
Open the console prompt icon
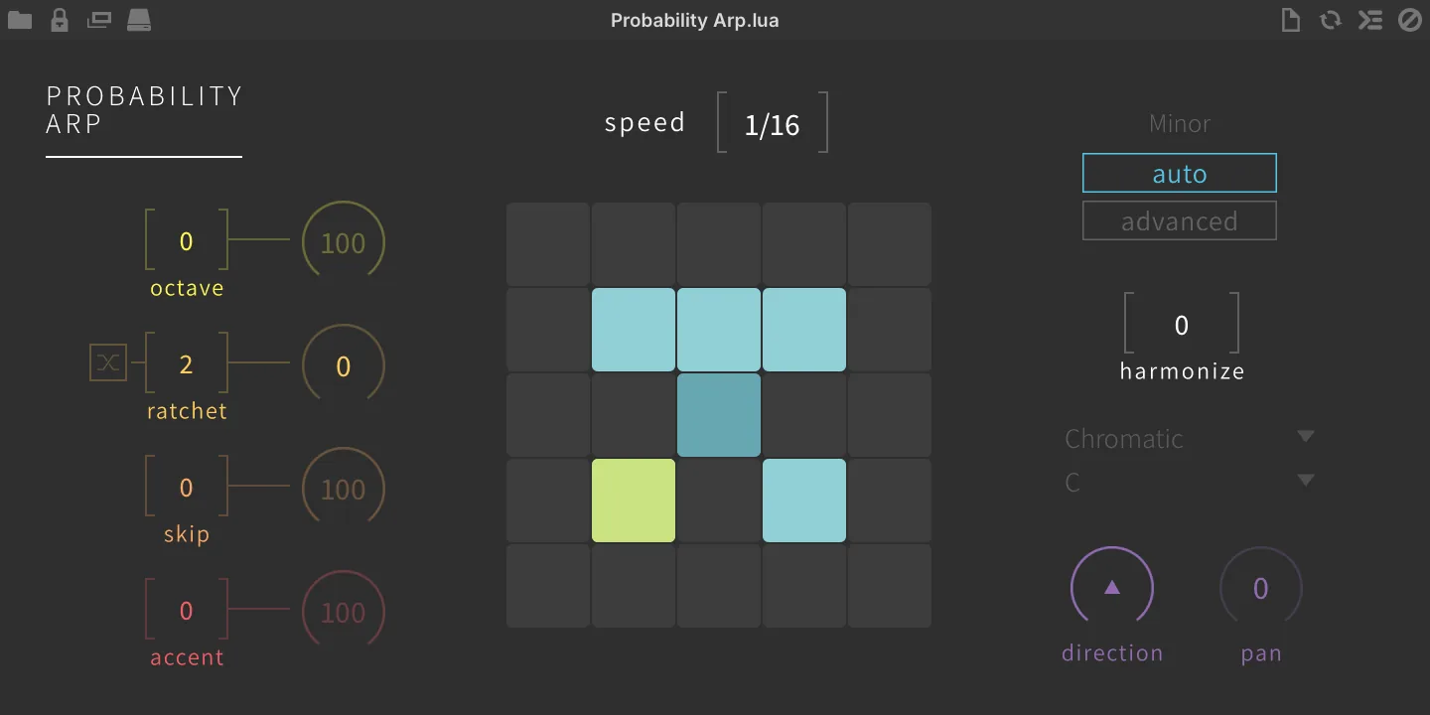[1370, 20]
